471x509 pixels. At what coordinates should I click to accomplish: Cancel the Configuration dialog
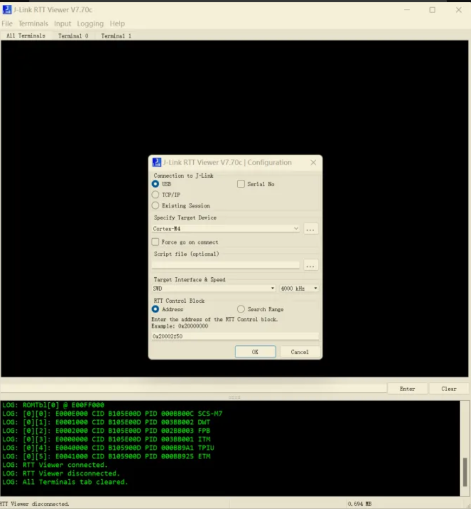point(299,352)
